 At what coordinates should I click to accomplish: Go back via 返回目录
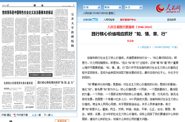[171, 20]
